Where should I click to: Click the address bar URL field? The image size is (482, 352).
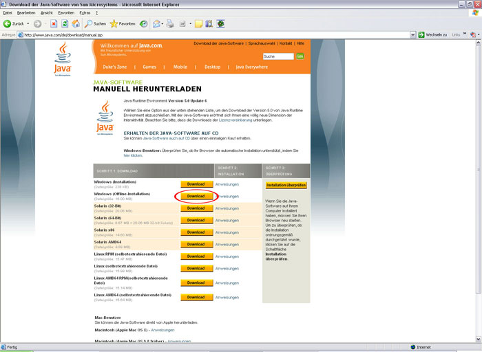(x=216, y=35)
